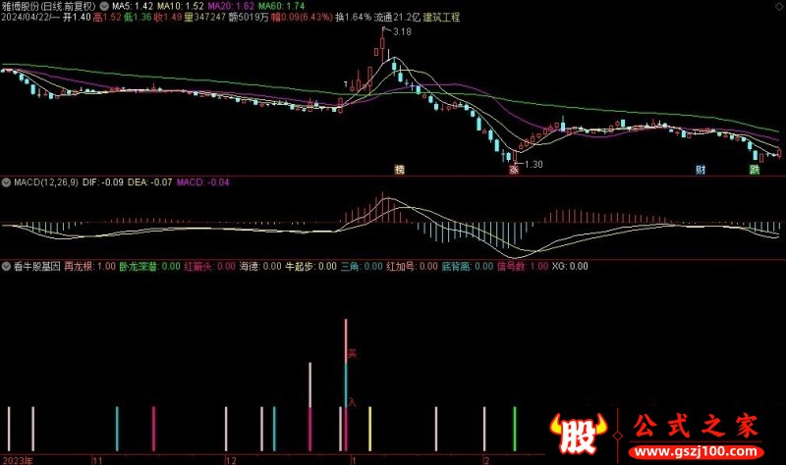Click the 三角: 0.00 label

(362, 266)
